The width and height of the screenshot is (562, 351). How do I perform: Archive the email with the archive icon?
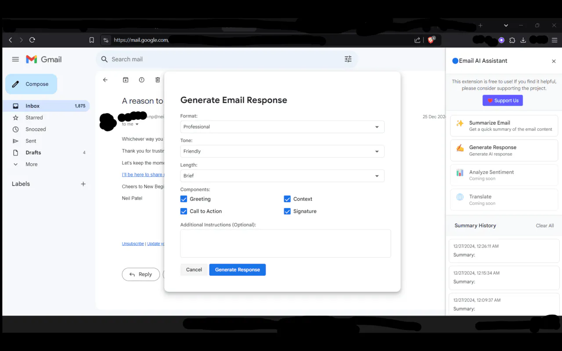click(126, 80)
